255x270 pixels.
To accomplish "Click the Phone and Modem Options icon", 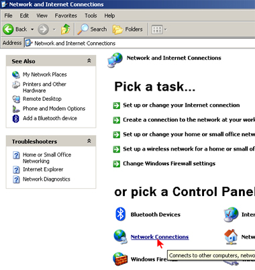I will 16,109.
